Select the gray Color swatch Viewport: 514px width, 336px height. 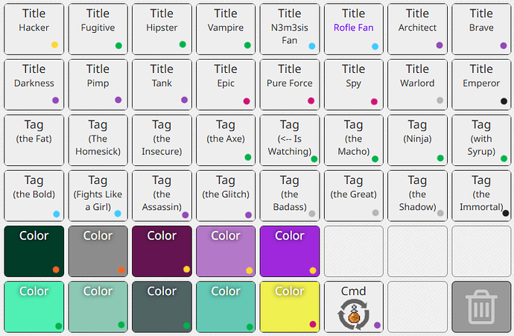[98, 251]
